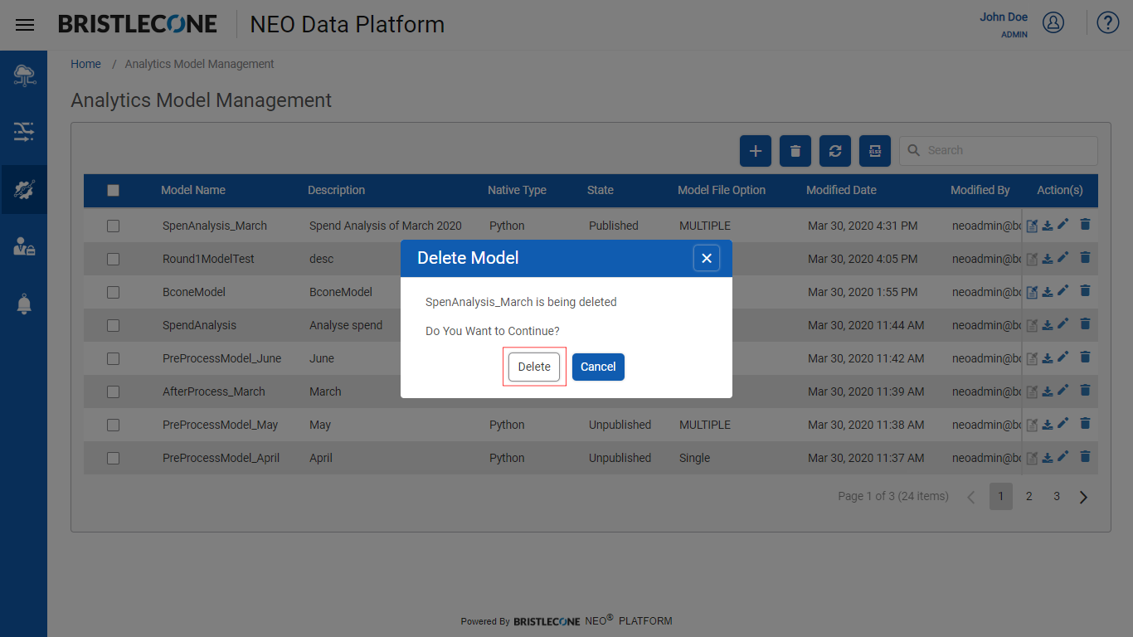Go to the next page with the right chevron
Image resolution: width=1133 pixels, height=637 pixels.
point(1083,497)
